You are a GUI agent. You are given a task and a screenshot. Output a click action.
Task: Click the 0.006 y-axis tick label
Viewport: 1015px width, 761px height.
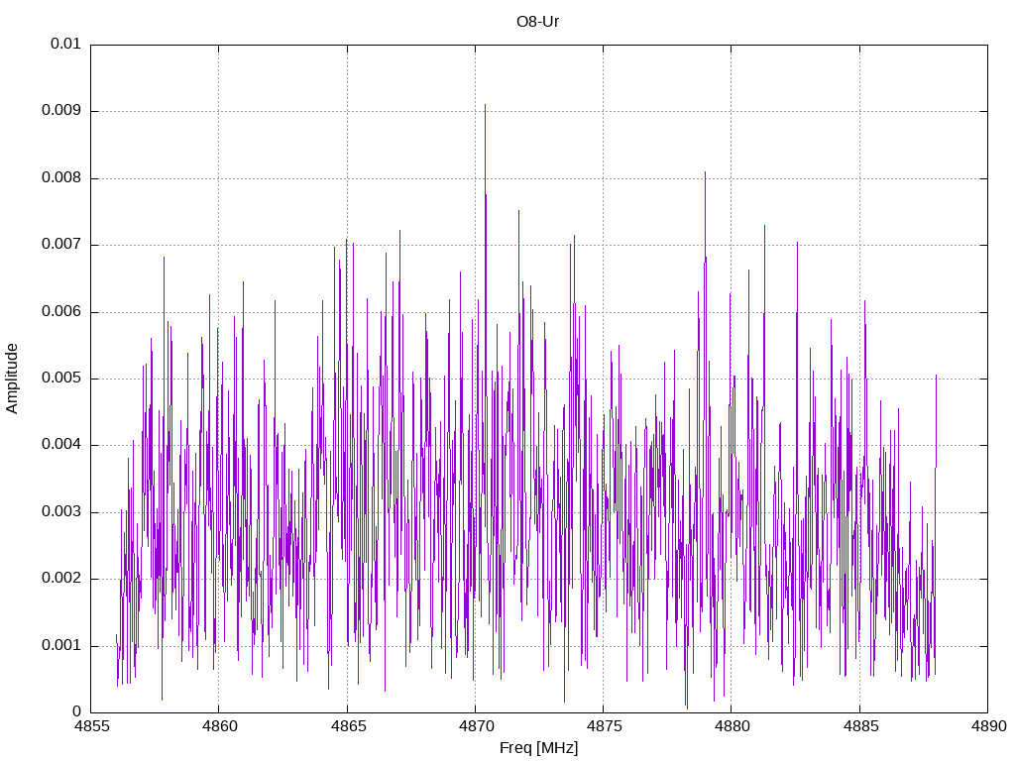(x=60, y=312)
